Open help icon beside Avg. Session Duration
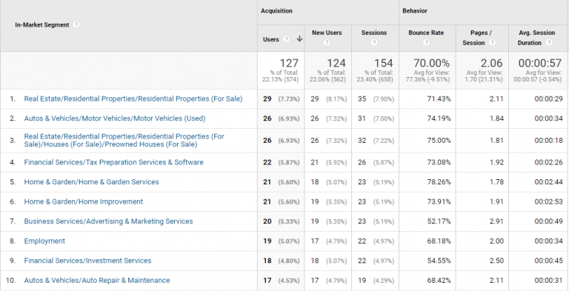Viewport: 569px width, 294px height. point(549,43)
